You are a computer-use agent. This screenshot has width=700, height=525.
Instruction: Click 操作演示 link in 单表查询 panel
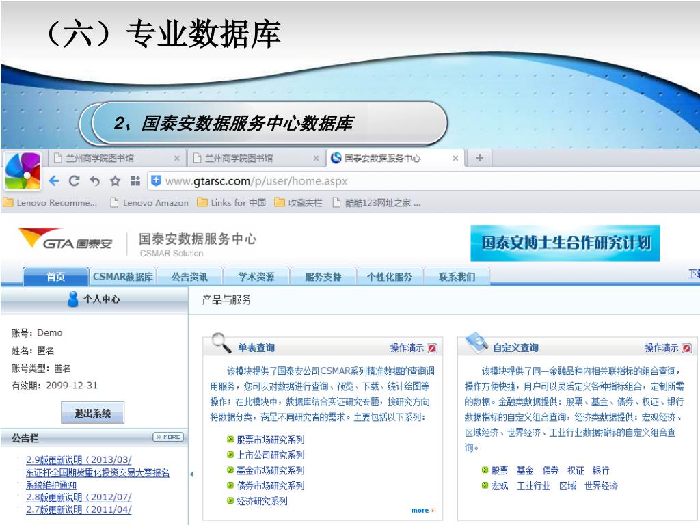pos(407,348)
